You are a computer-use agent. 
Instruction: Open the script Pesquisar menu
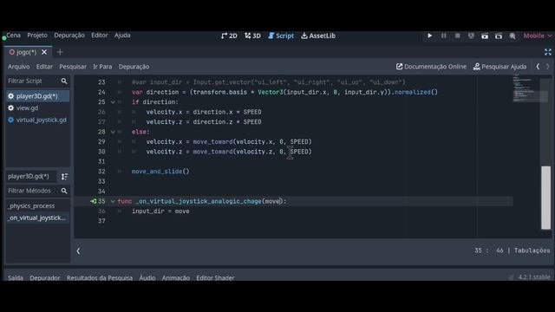pos(73,67)
